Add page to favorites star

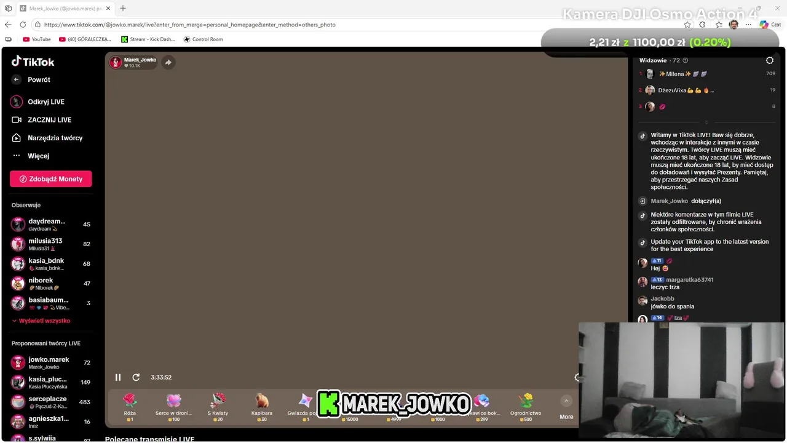click(x=687, y=25)
